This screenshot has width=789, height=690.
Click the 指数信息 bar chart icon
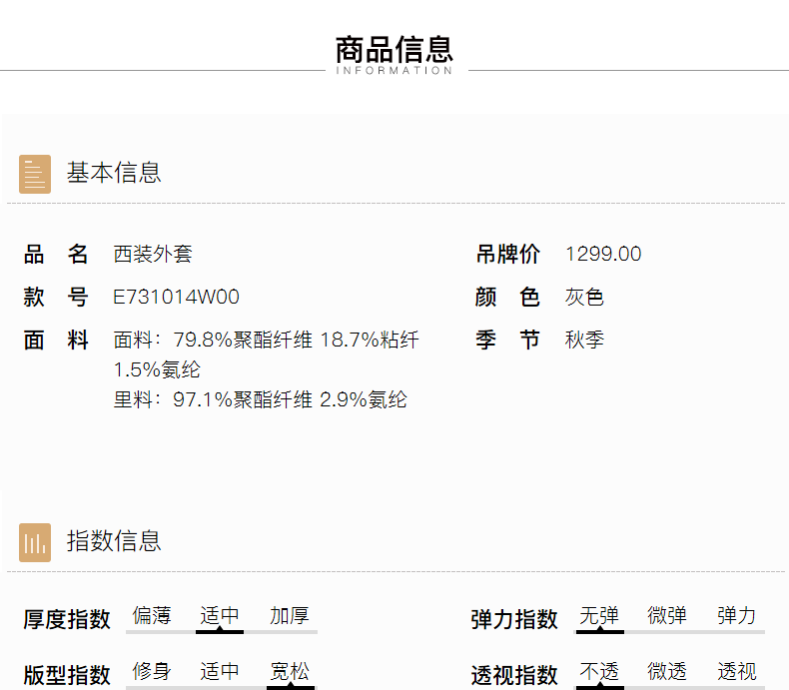35,542
